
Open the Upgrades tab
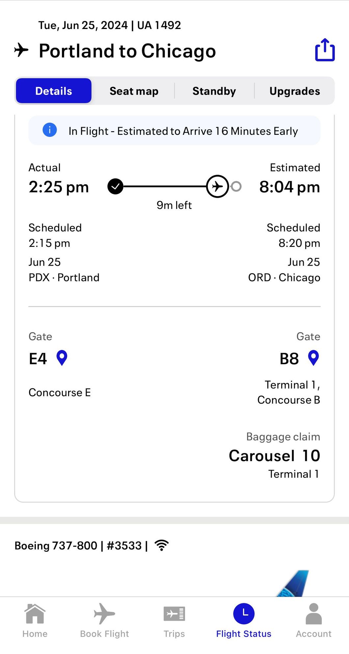294,91
